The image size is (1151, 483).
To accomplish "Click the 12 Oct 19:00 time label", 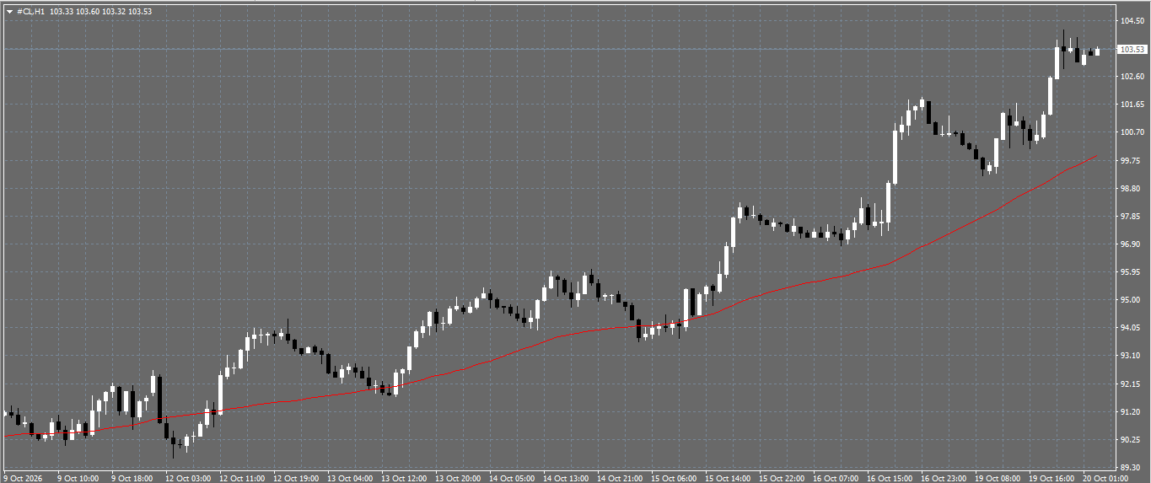I will [x=298, y=478].
